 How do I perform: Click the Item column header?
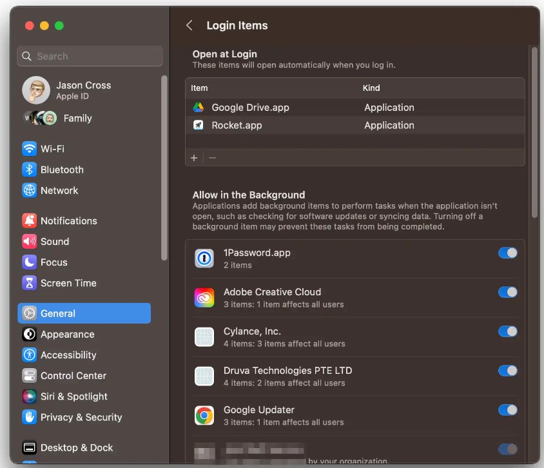point(200,88)
